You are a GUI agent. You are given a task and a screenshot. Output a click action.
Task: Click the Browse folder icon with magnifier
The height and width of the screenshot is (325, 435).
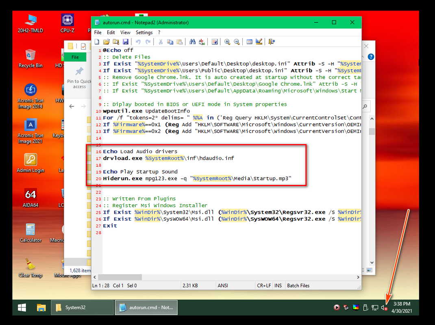[116, 41]
